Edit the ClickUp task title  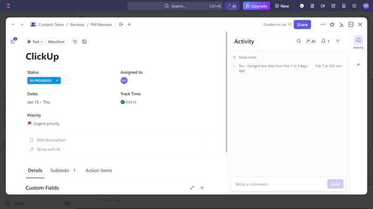(x=42, y=56)
